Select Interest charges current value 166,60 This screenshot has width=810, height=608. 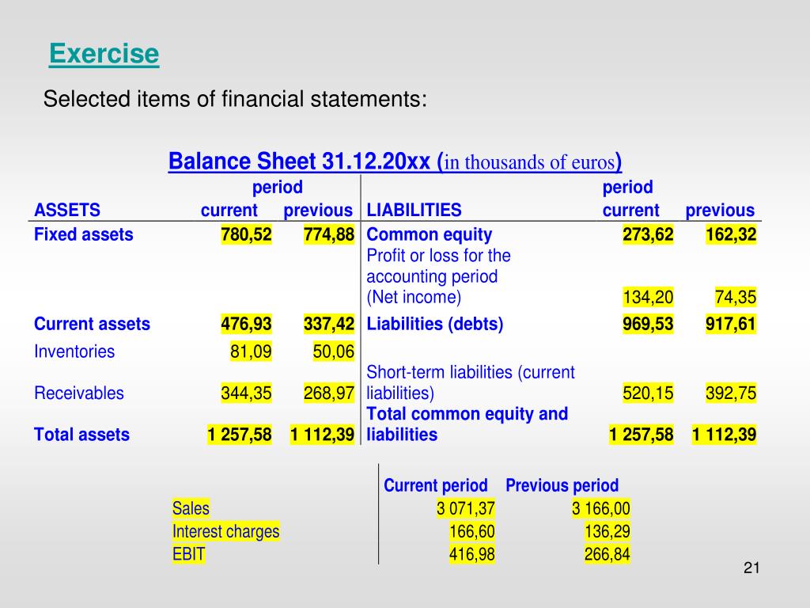pos(471,531)
